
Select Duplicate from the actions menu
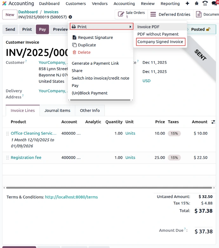tap(87, 45)
